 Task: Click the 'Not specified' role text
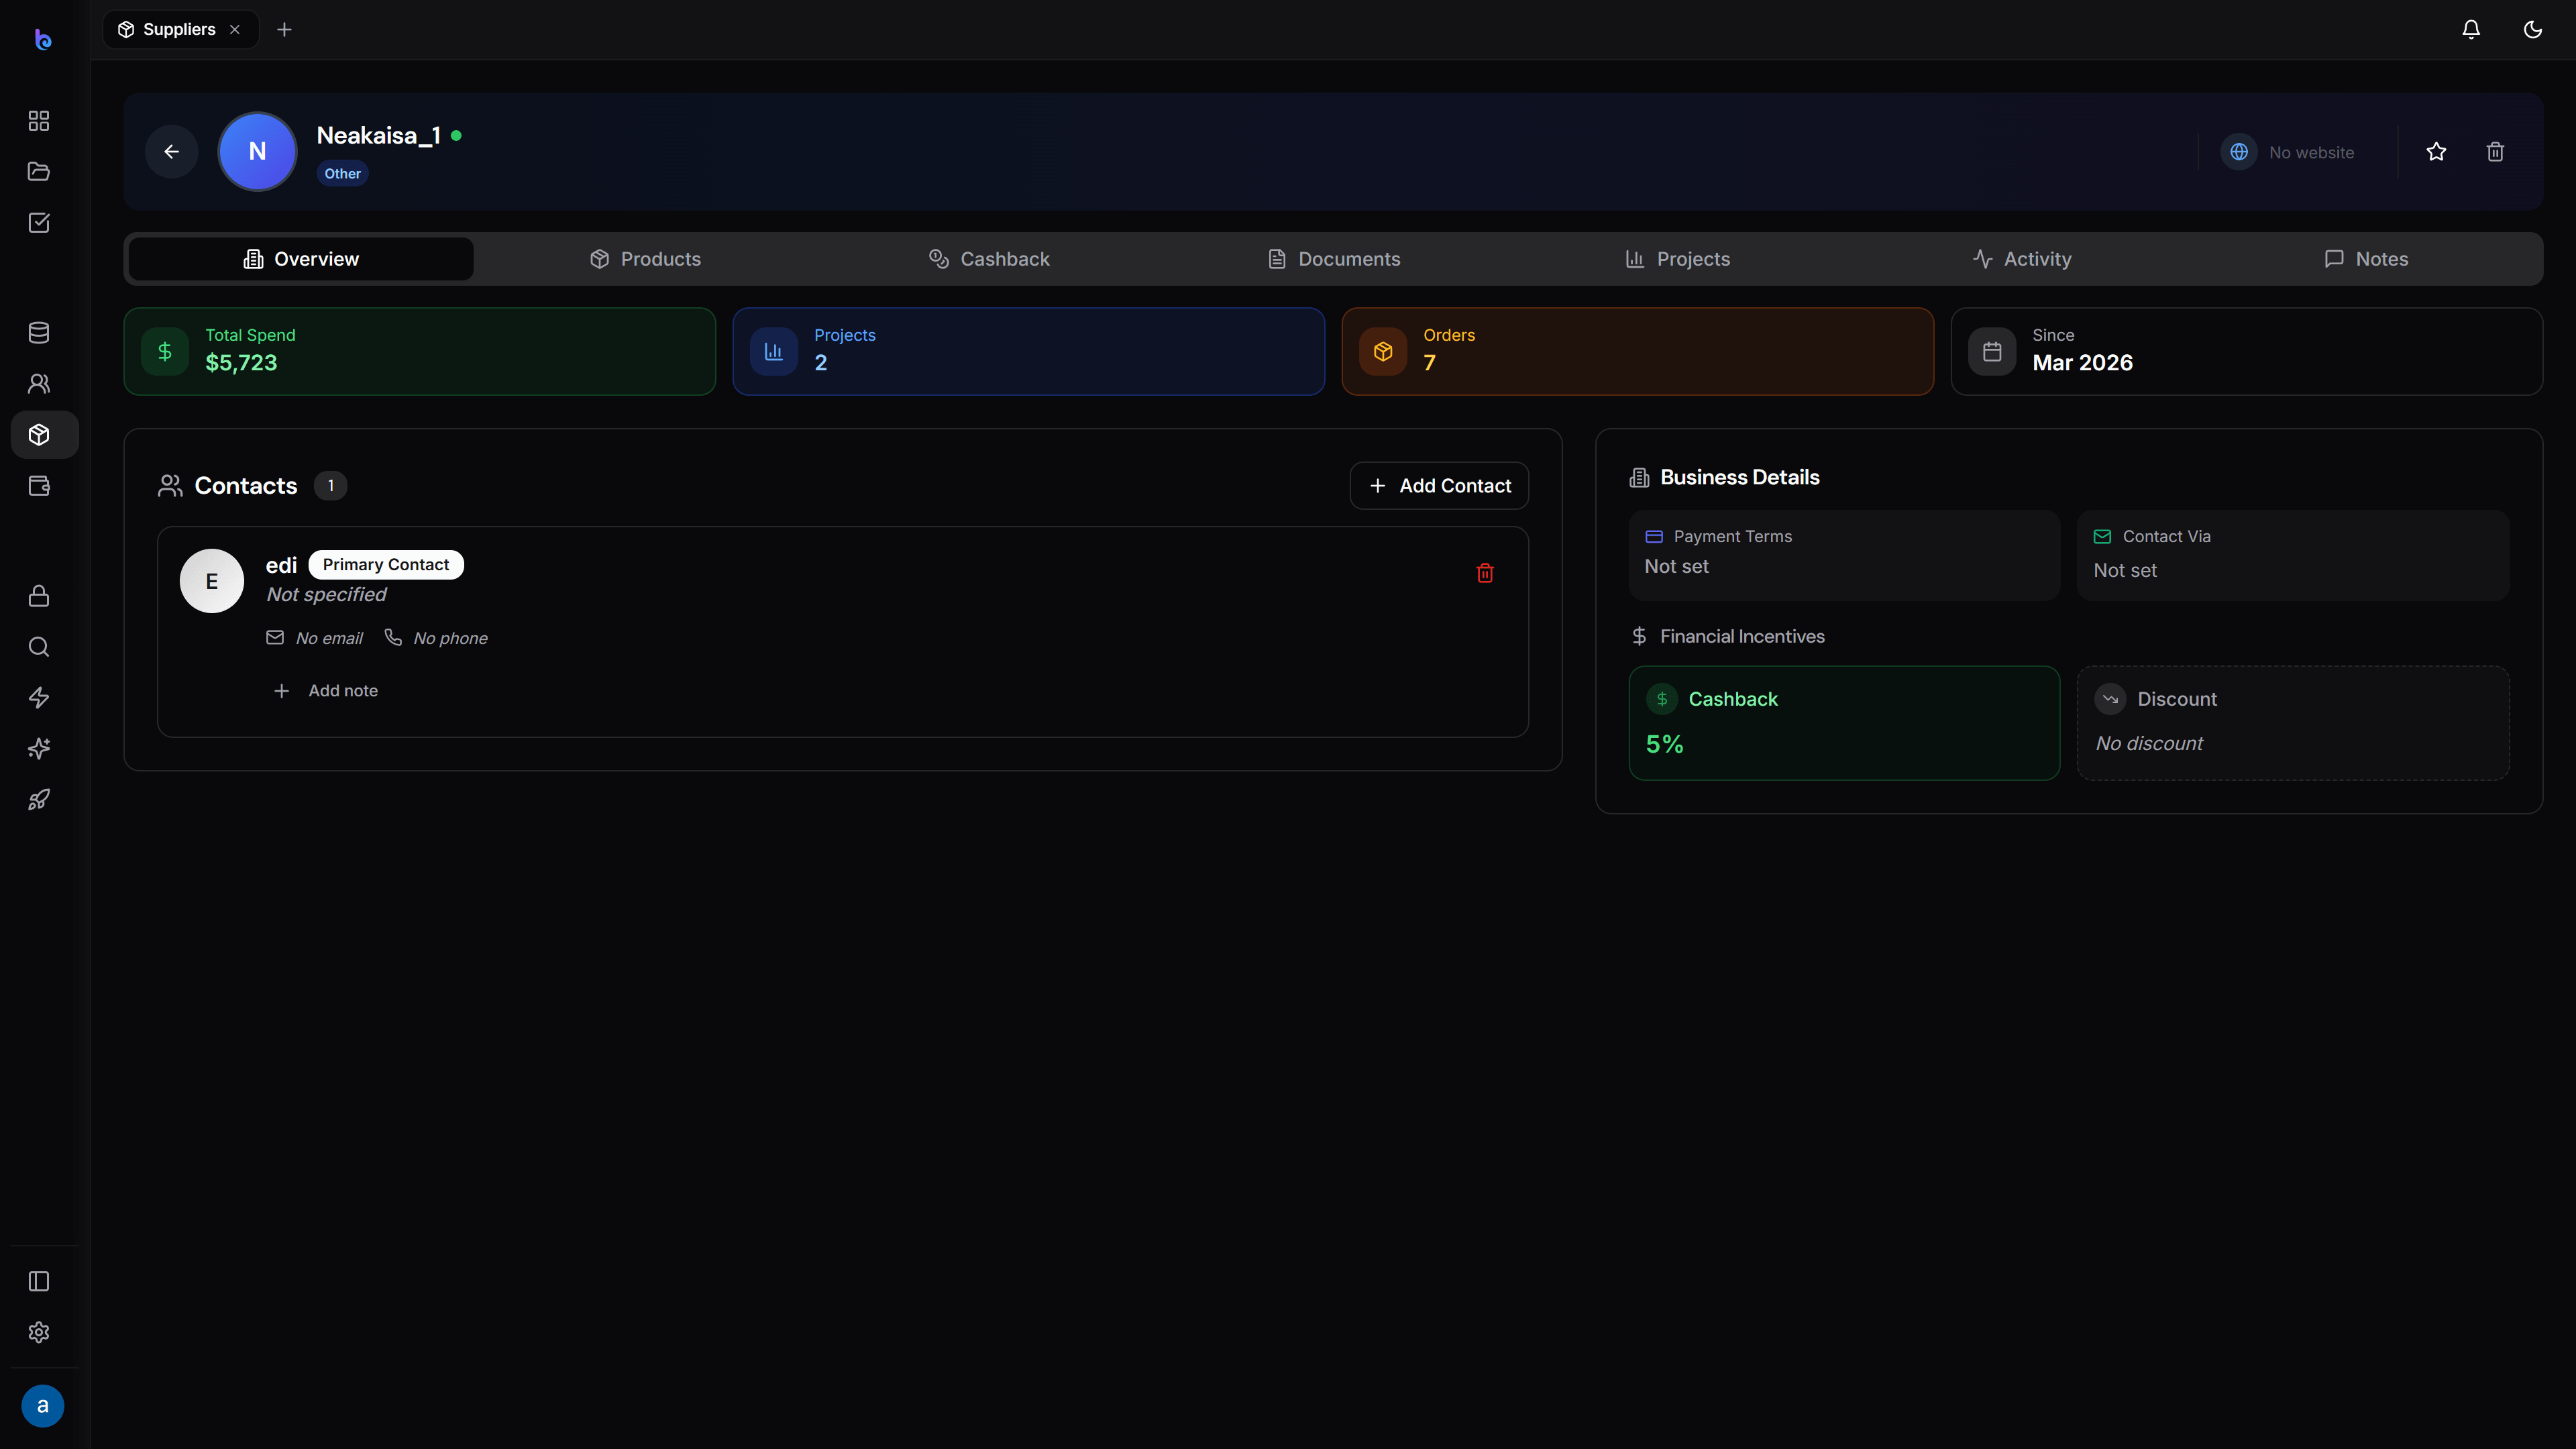tap(326, 595)
